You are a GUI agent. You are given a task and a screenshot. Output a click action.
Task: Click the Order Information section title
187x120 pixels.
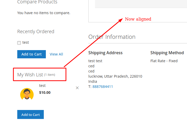[x=112, y=37]
